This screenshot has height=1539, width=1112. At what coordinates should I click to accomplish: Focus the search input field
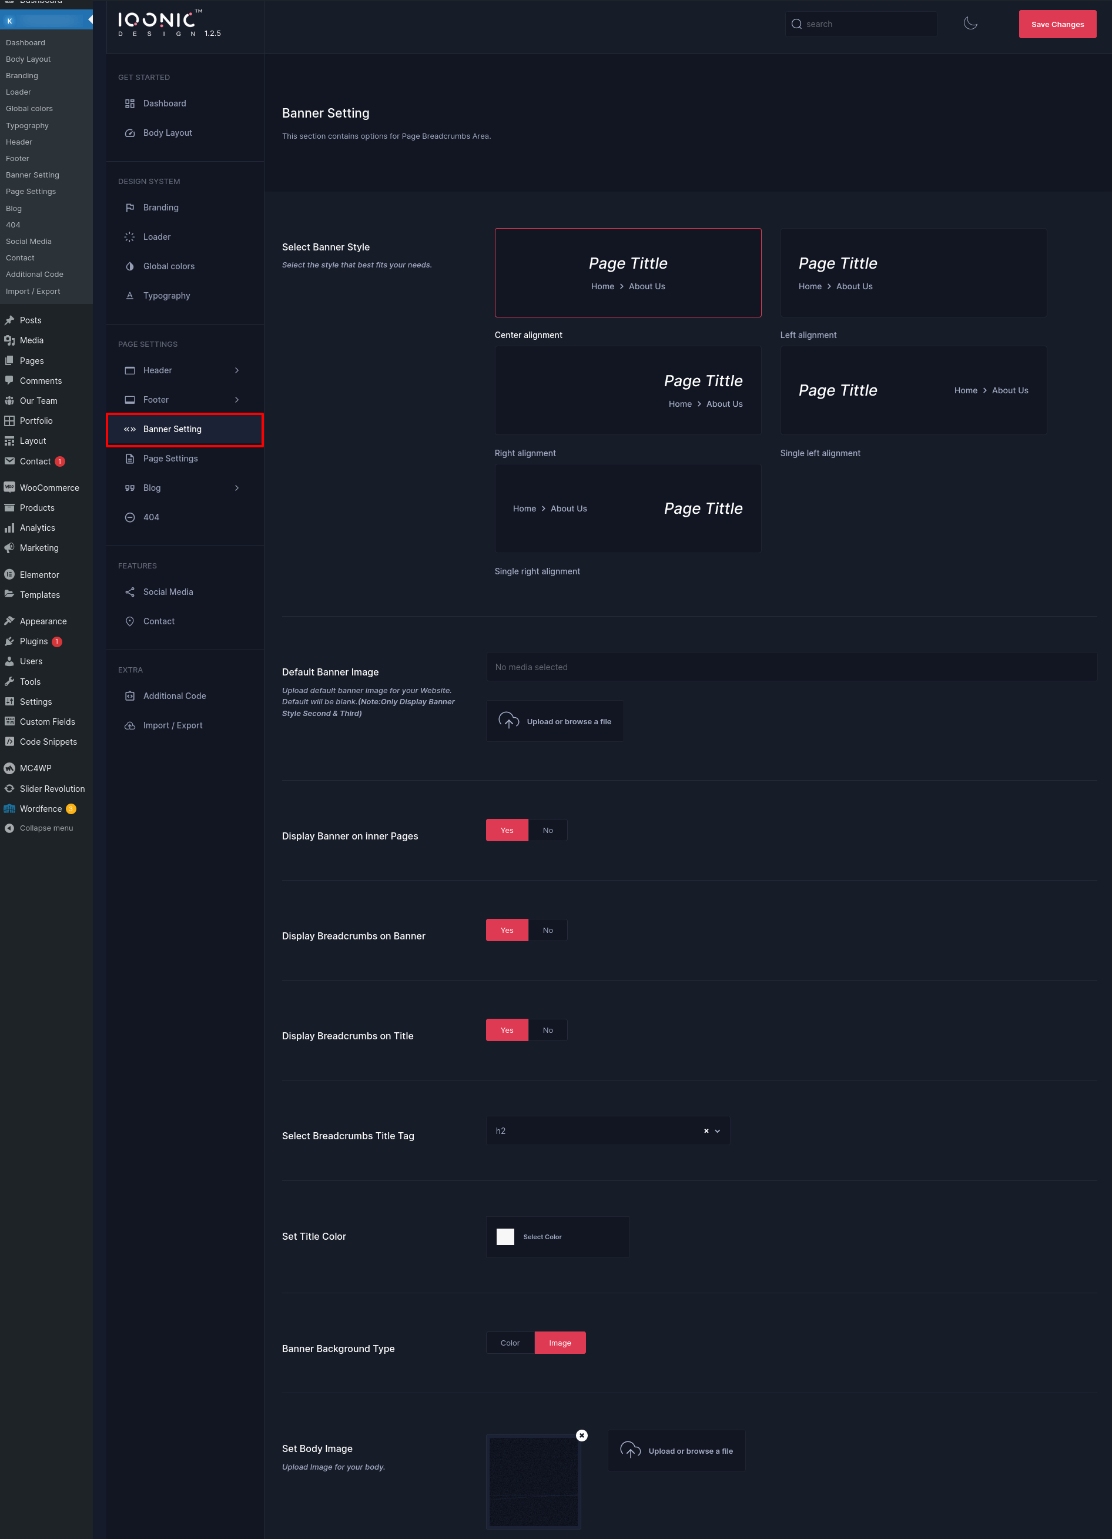[861, 25]
